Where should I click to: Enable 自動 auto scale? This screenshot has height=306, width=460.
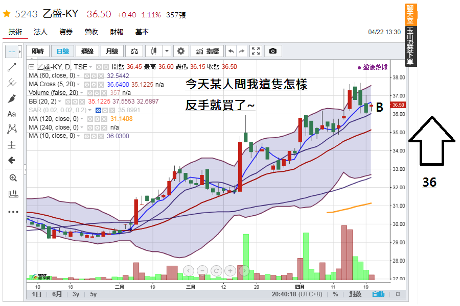pos(378,294)
